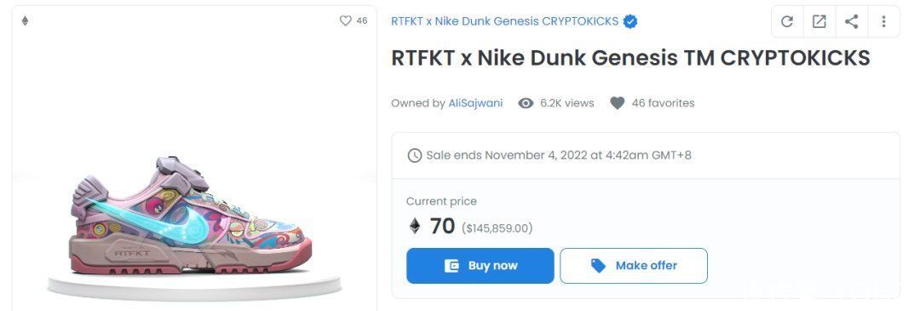Open the three-dot more options menu
Viewport: 920px width, 311px height.
[x=883, y=21]
